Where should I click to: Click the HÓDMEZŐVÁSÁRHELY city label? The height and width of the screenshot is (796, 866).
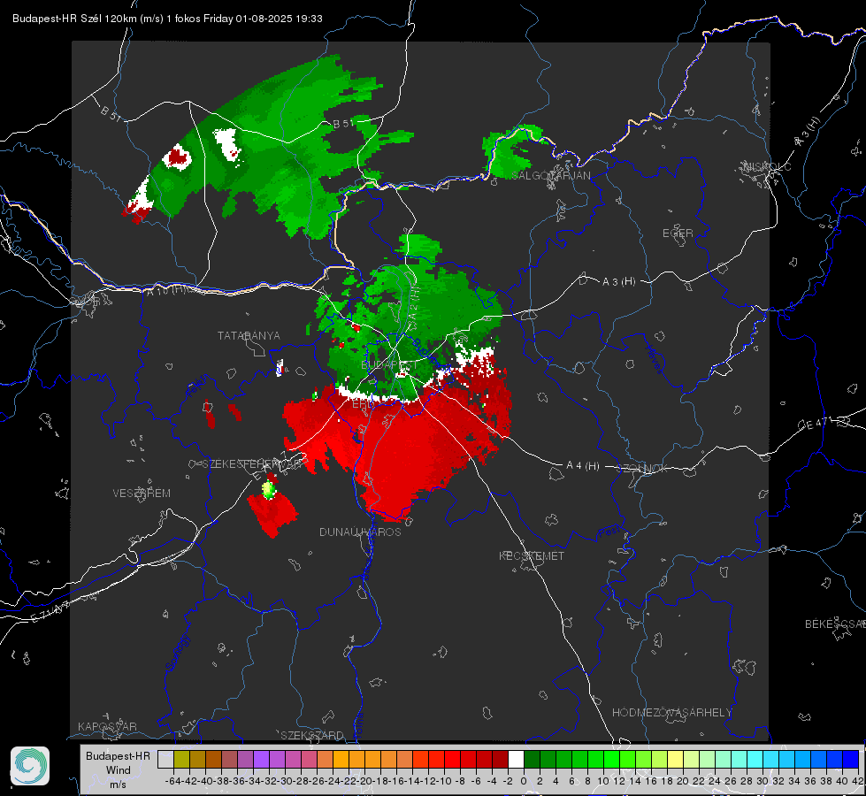click(x=671, y=713)
